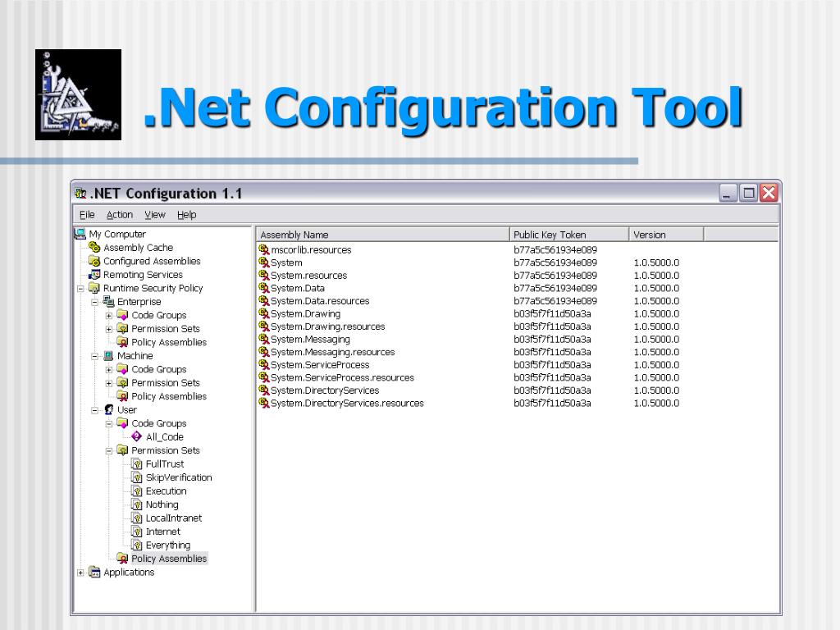Select the System.Messaging assembly icon
This screenshot has height=630, width=840.
point(263,339)
